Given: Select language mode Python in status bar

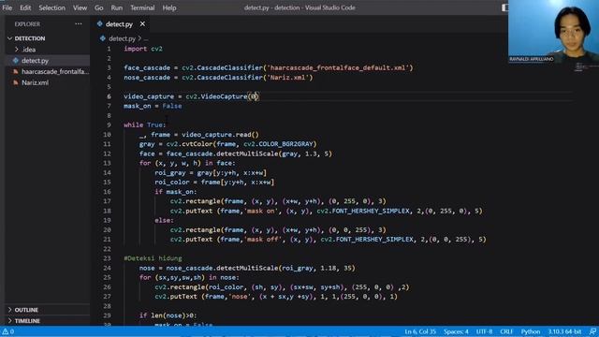Looking at the screenshot, I should 531,331.
